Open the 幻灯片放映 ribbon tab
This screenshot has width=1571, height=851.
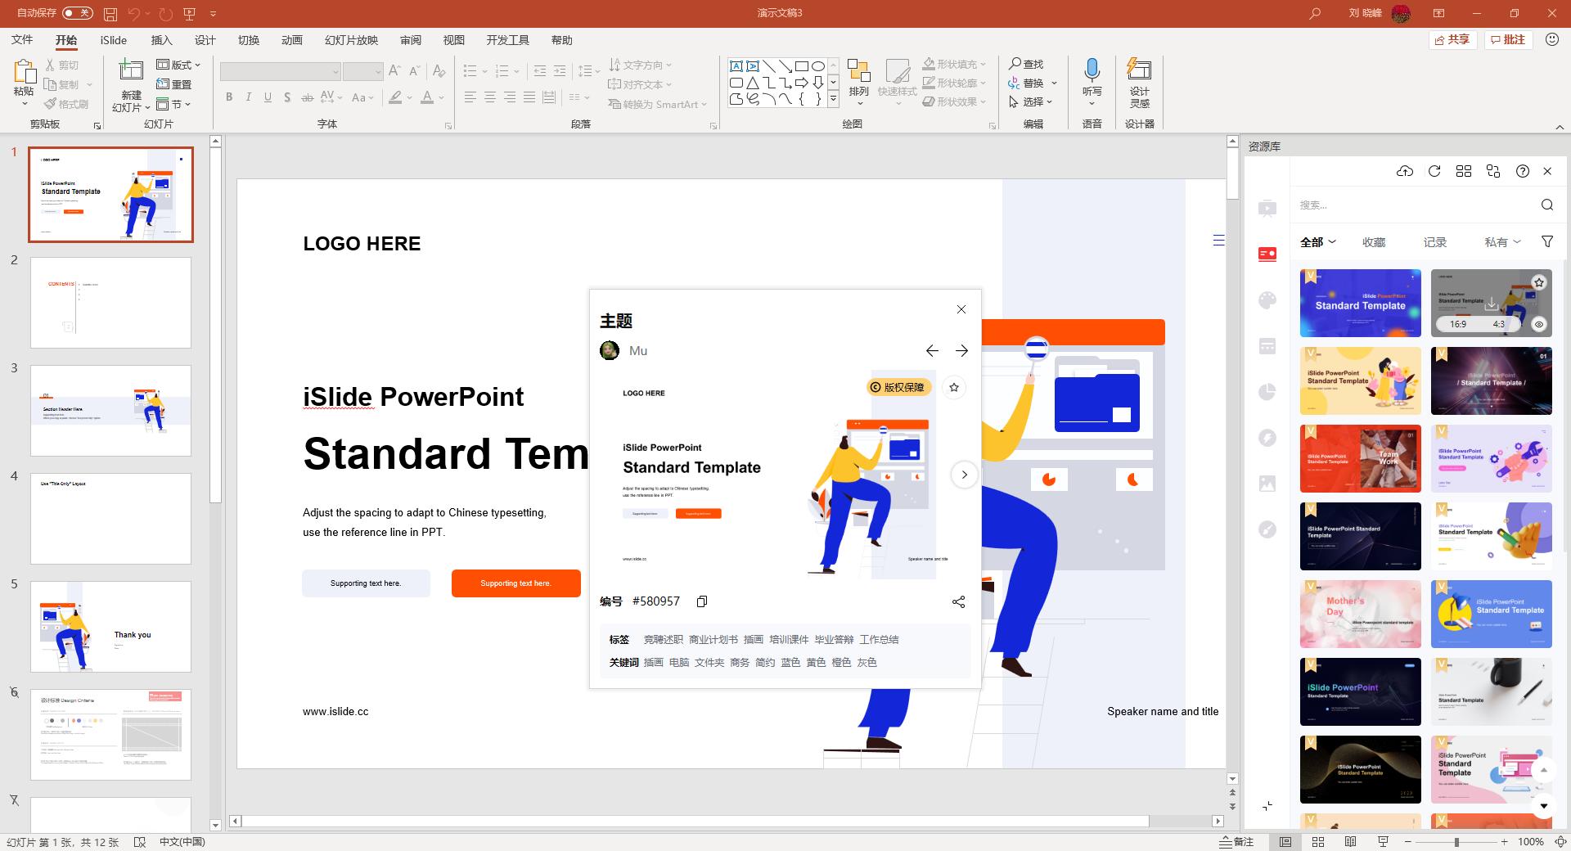coord(351,40)
